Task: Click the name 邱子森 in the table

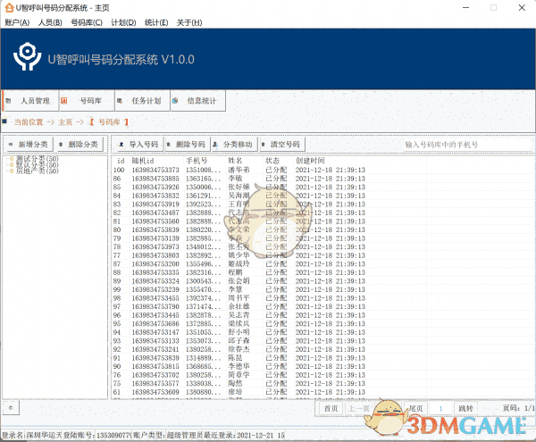Action: [x=239, y=340]
